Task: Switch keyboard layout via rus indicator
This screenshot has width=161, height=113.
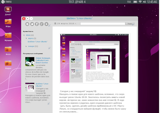Action: [x=129, y=2]
